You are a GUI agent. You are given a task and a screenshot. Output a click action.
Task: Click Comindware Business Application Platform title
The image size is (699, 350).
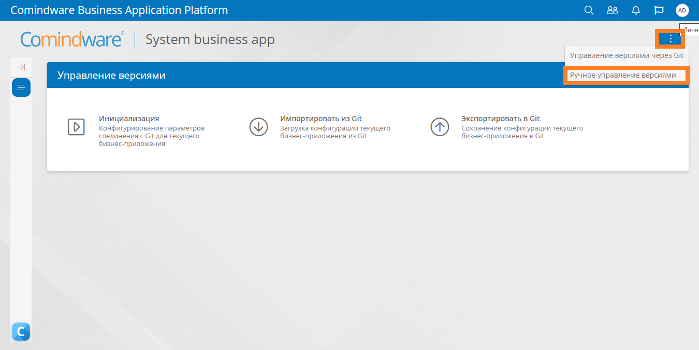pos(119,10)
